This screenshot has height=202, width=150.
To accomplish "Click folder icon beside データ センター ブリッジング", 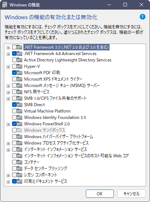I will 20,168.
